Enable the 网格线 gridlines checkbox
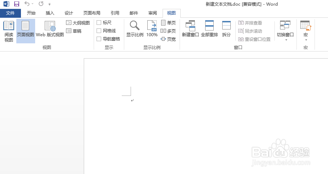The height and width of the screenshot is (174, 328). click(99, 31)
